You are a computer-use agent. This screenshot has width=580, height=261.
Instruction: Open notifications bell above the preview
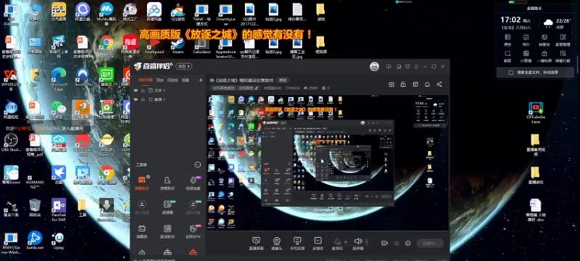427,84
